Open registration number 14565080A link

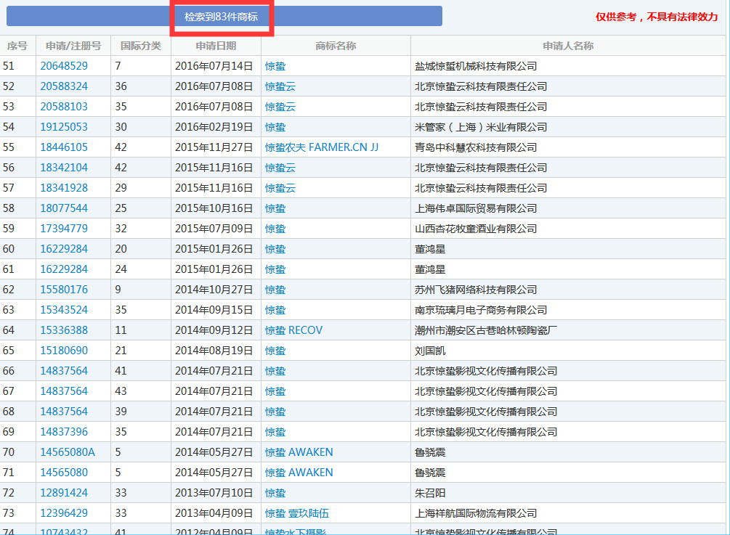pyautogui.click(x=68, y=452)
